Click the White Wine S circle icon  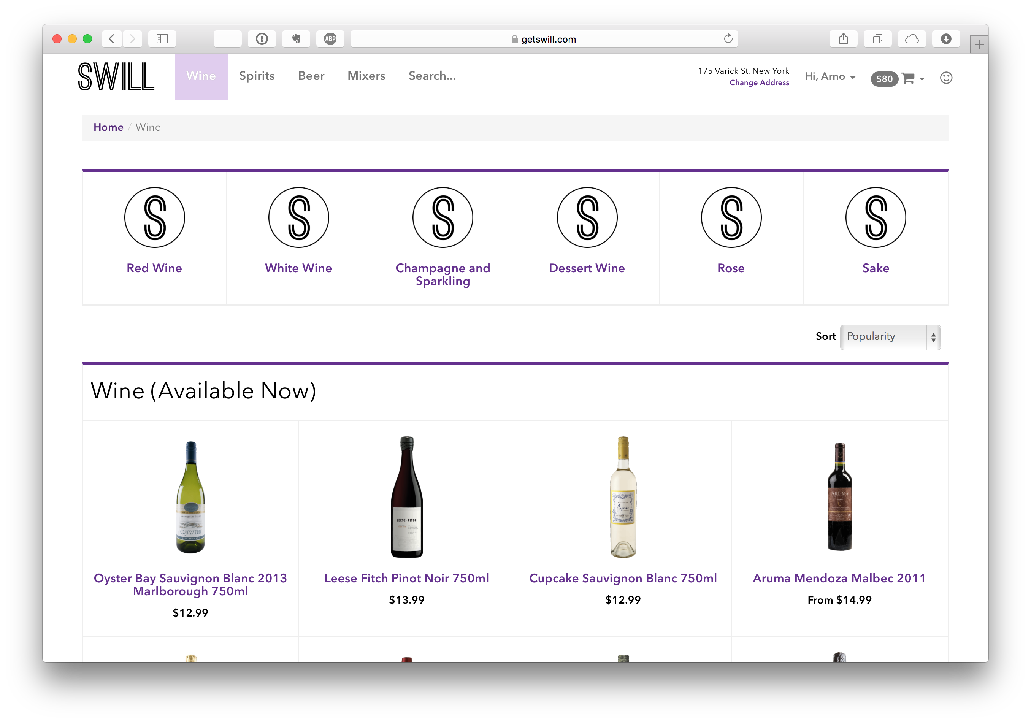pos(298,217)
